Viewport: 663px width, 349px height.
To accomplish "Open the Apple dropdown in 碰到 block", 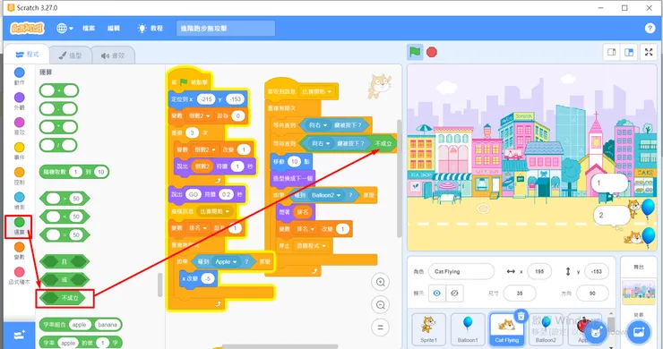I will point(225,262).
